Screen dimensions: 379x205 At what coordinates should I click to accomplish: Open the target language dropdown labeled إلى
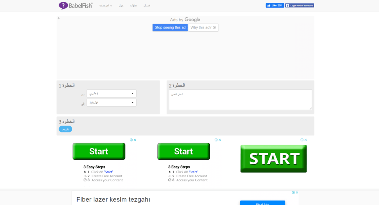point(111,103)
